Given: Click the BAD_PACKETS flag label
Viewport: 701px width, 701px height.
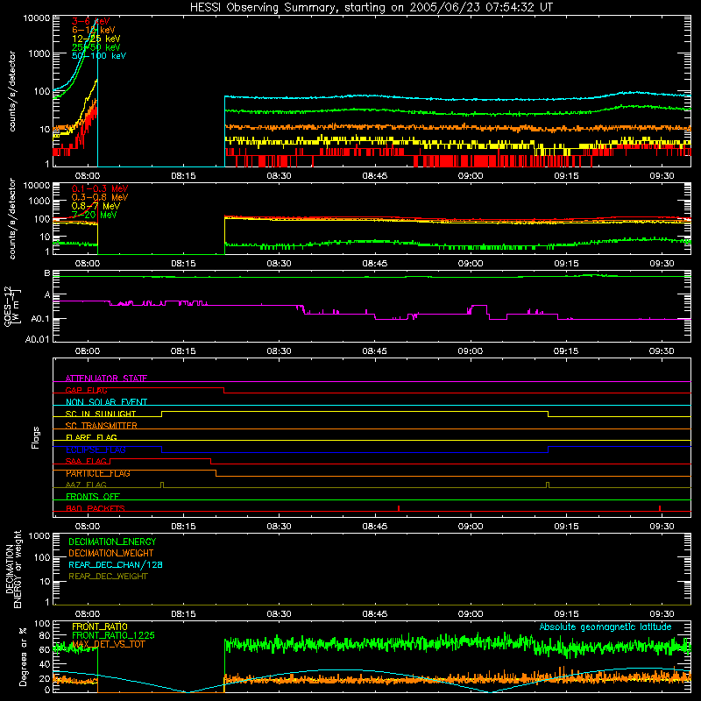Looking at the screenshot, I should pyautogui.click(x=96, y=508).
